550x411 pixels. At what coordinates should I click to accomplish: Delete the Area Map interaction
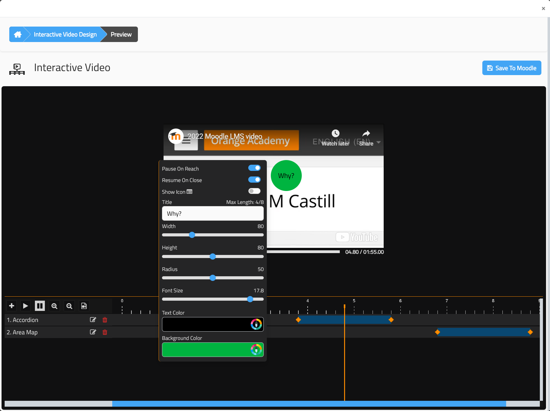[105, 332]
